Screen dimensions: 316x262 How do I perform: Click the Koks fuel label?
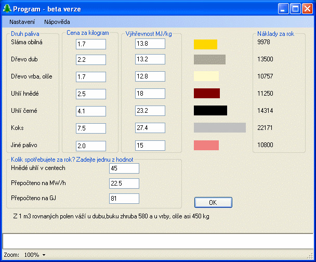17,128
